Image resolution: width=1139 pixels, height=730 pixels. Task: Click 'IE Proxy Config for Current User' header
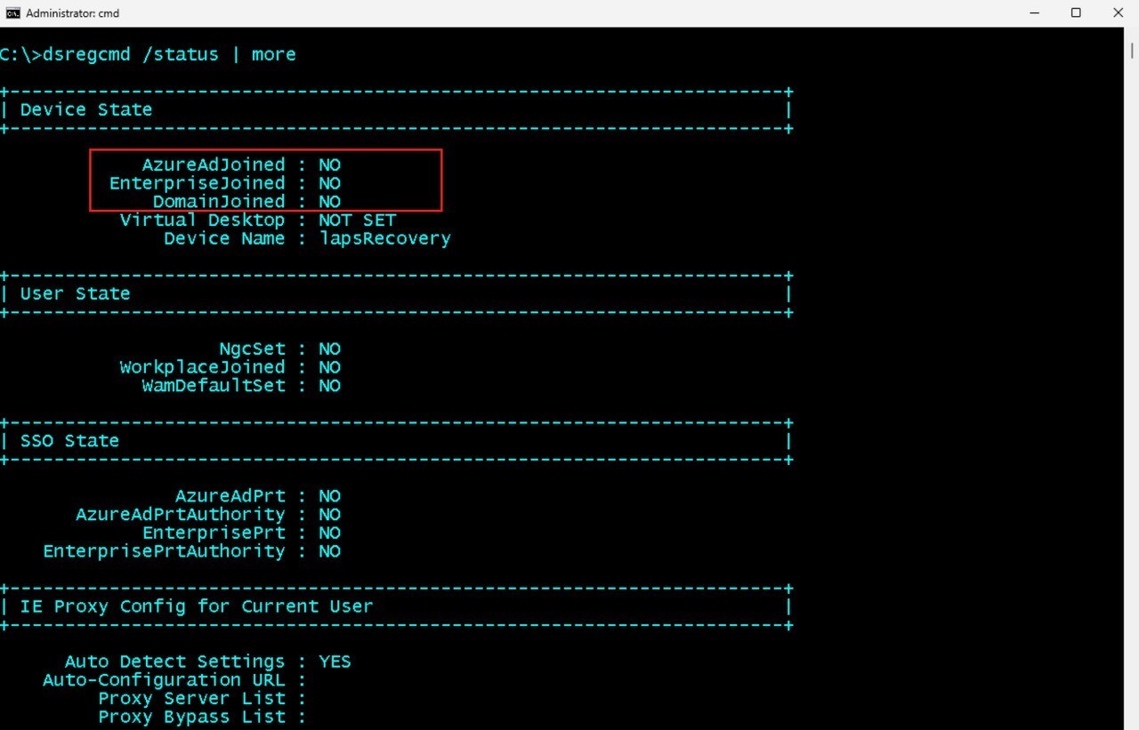pyautogui.click(x=197, y=606)
